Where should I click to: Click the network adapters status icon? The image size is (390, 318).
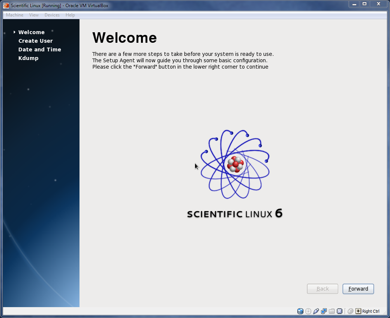click(324, 311)
